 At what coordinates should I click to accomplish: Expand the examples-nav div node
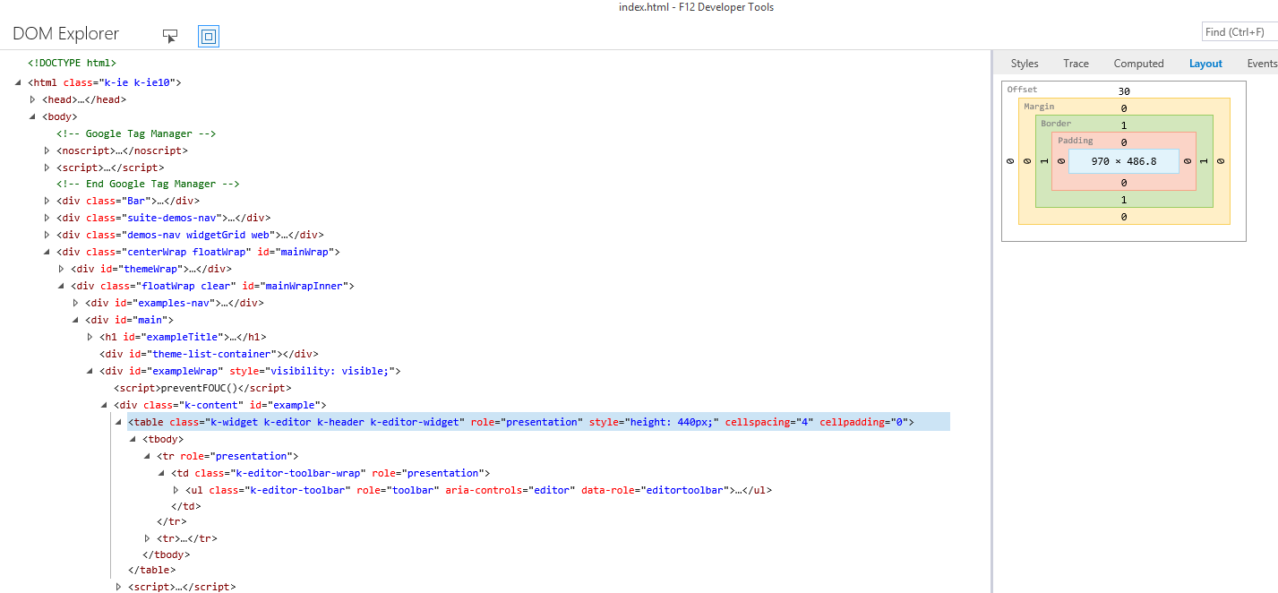click(76, 303)
